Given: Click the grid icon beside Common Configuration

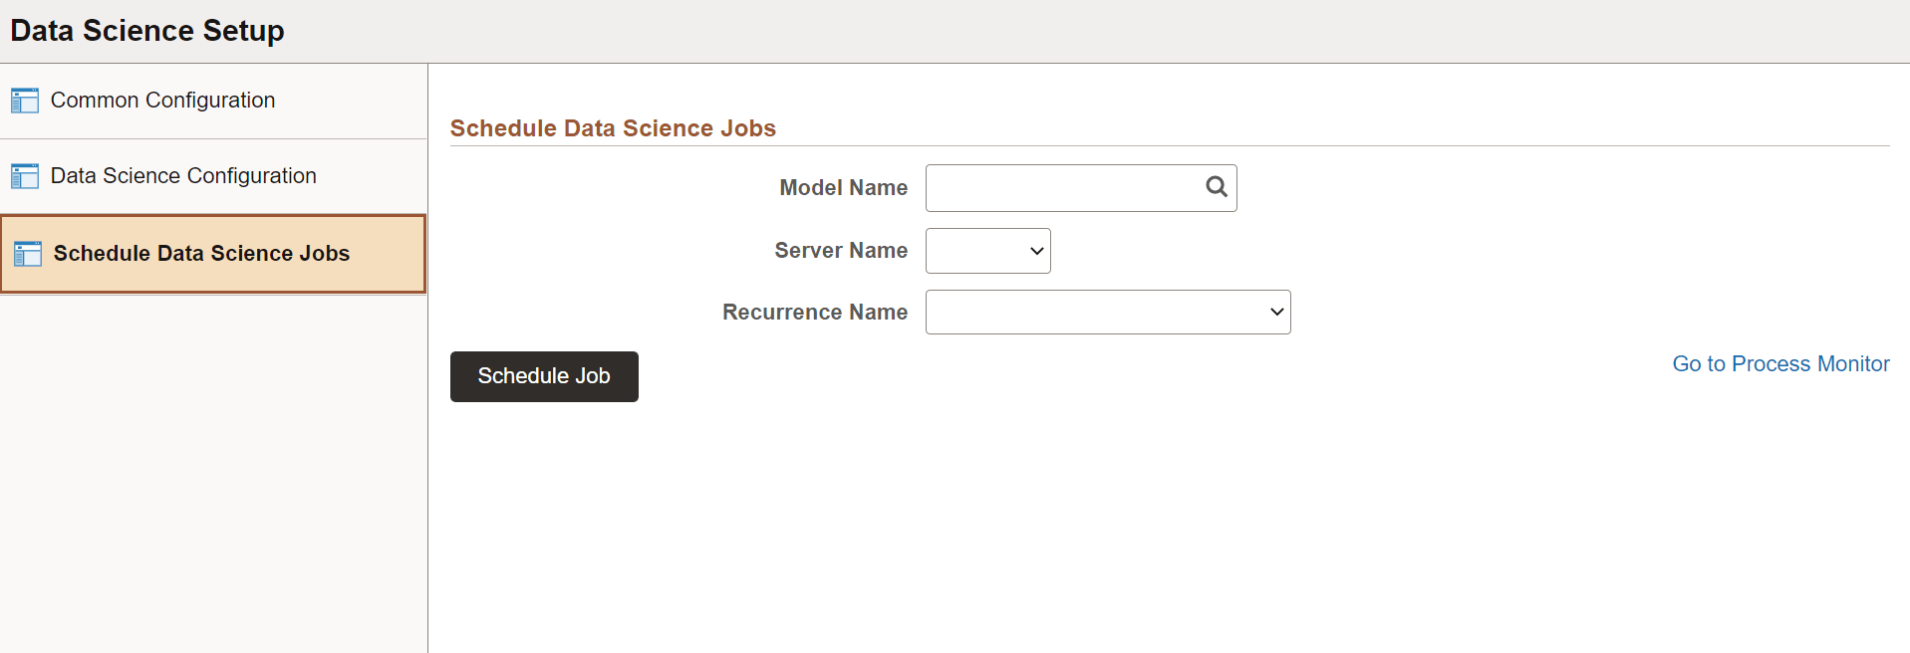Looking at the screenshot, I should tap(24, 100).
